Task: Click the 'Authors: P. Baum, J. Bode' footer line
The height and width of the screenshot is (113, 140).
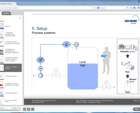Action: point(88,102)
